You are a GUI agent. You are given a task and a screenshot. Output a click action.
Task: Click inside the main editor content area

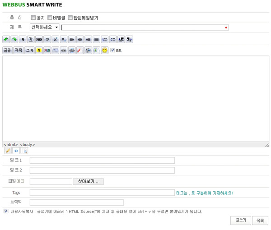[x=135, y=99]
